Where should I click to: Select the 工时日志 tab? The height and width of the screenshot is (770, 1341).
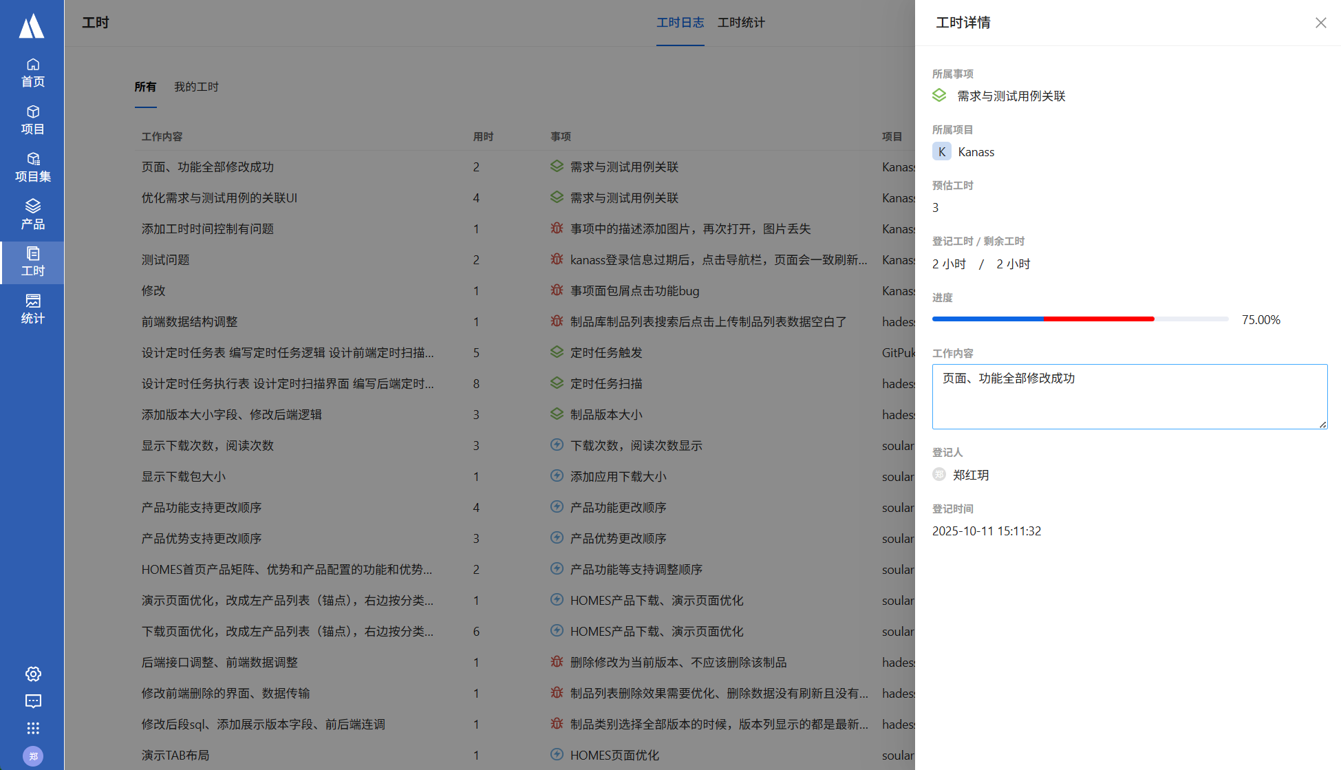(680, 23)
